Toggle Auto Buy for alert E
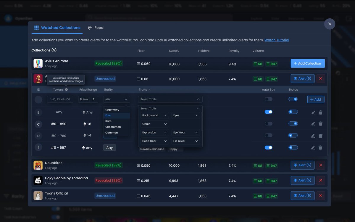The width and height of the screenshot is (355, 222). [x=269, y=147]
